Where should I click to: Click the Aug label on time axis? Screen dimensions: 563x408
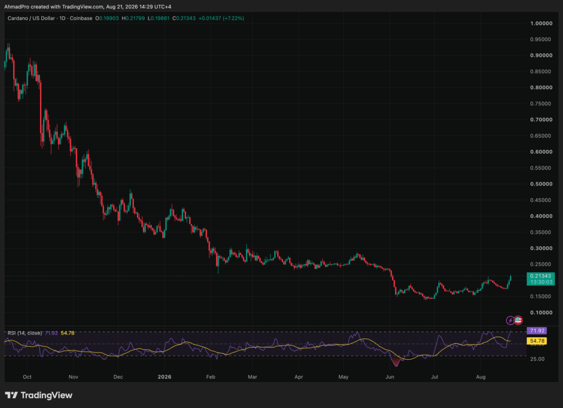tap(481, 377)
